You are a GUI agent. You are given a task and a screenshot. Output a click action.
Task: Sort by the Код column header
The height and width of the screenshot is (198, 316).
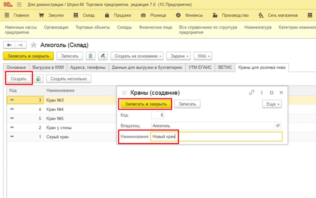[25, 90]
